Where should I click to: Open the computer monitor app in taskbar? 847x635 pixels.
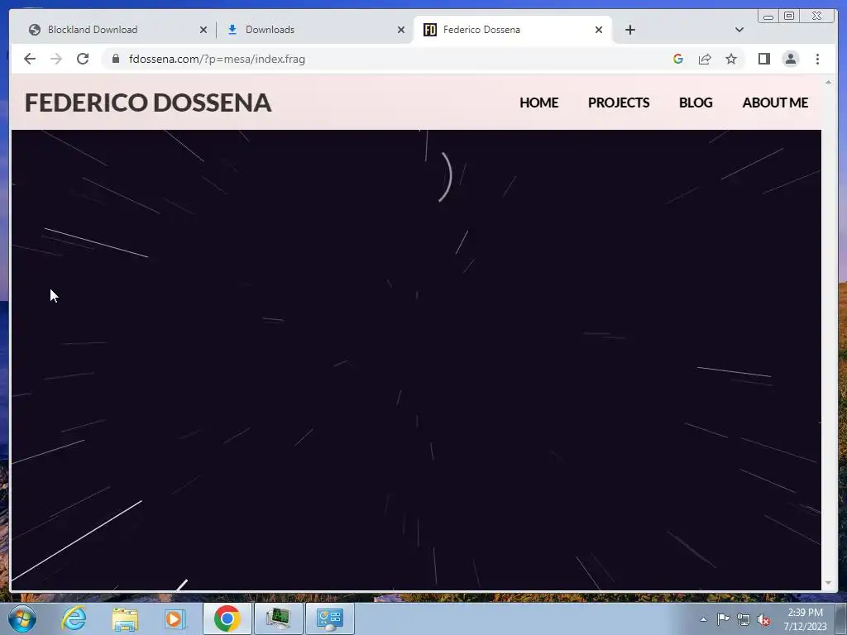click(x=278, y=618)
